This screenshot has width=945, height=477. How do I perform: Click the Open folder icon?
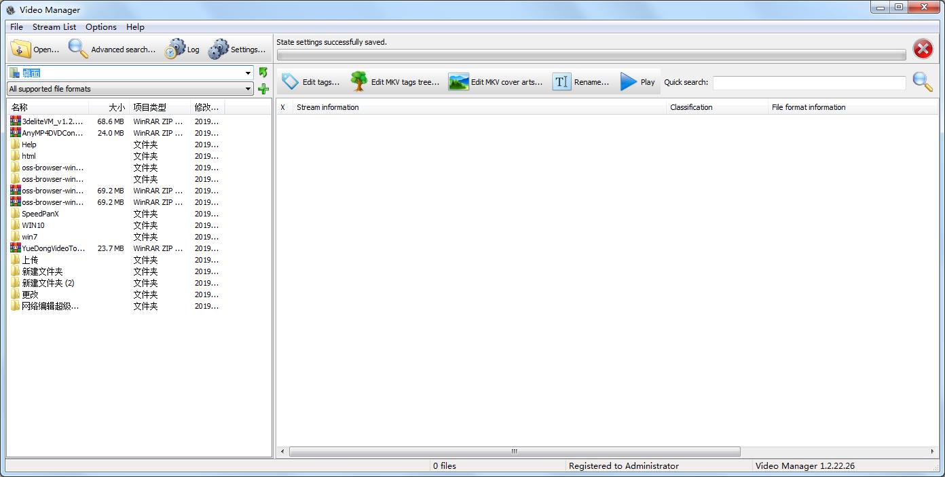pos(21,49)
